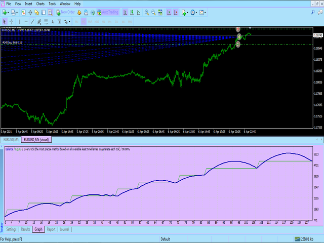Select the M1 timeframe
Screen dimensions: 324x243
[x=76, y=21]
